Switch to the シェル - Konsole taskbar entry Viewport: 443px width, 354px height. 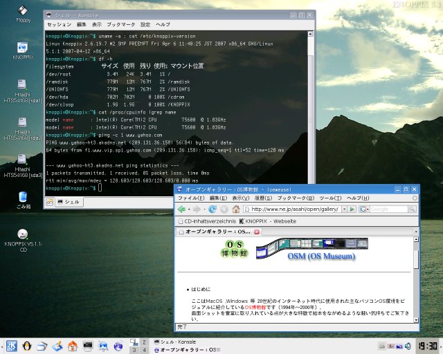click(175, 342)
